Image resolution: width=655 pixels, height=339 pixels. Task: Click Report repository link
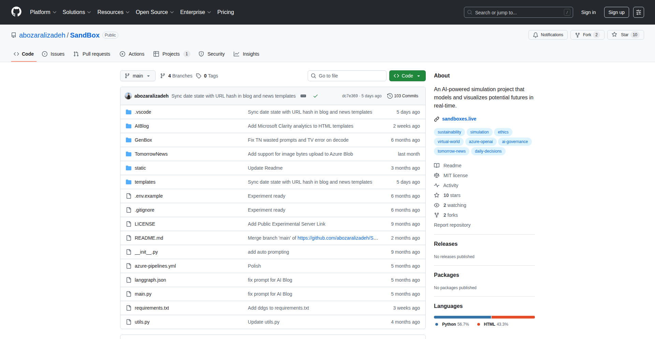pyautogui.click(x=452, y=225)
